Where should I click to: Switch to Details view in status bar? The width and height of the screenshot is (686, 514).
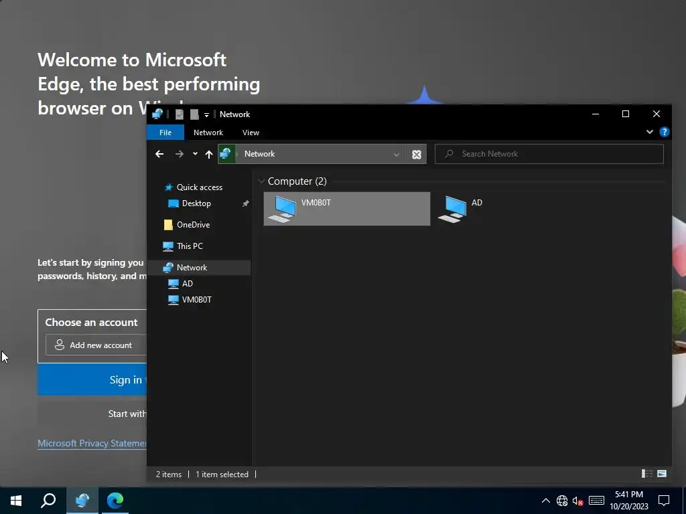(647, 474)
